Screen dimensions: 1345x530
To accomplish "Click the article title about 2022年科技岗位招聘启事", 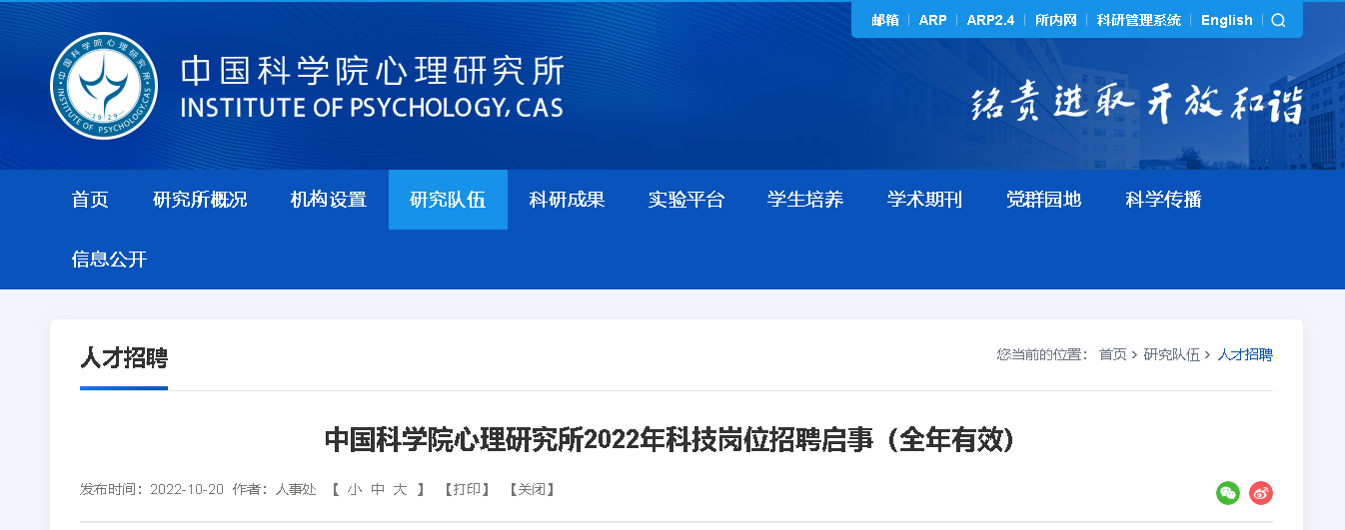I will [670, 439].
